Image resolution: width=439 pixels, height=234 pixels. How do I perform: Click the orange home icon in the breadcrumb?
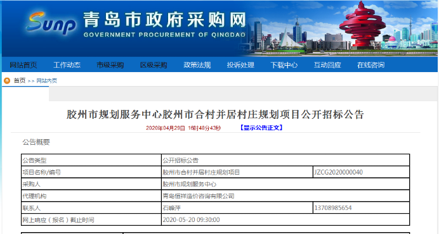pos(7,81)
